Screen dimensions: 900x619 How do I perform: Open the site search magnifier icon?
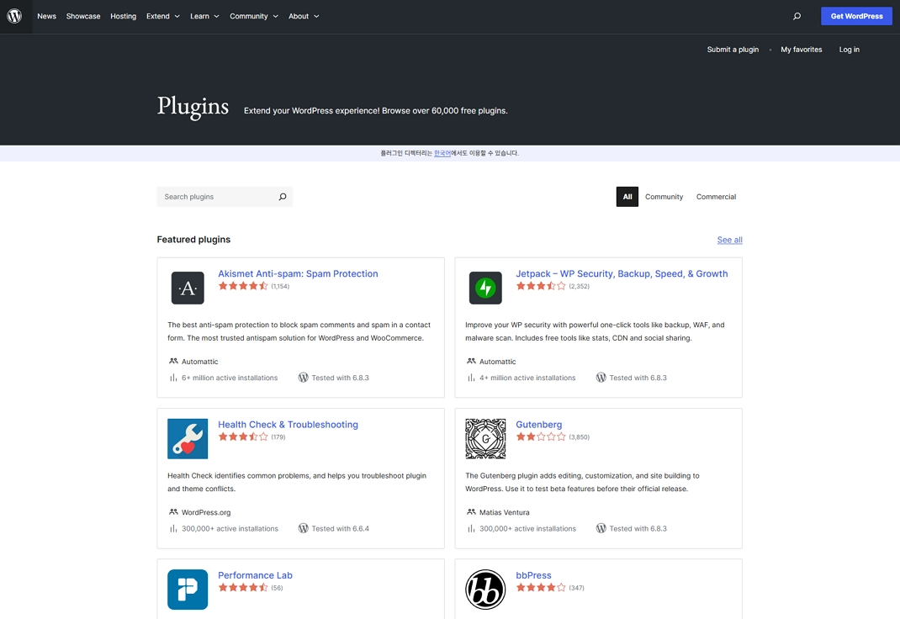coord(797,16)
